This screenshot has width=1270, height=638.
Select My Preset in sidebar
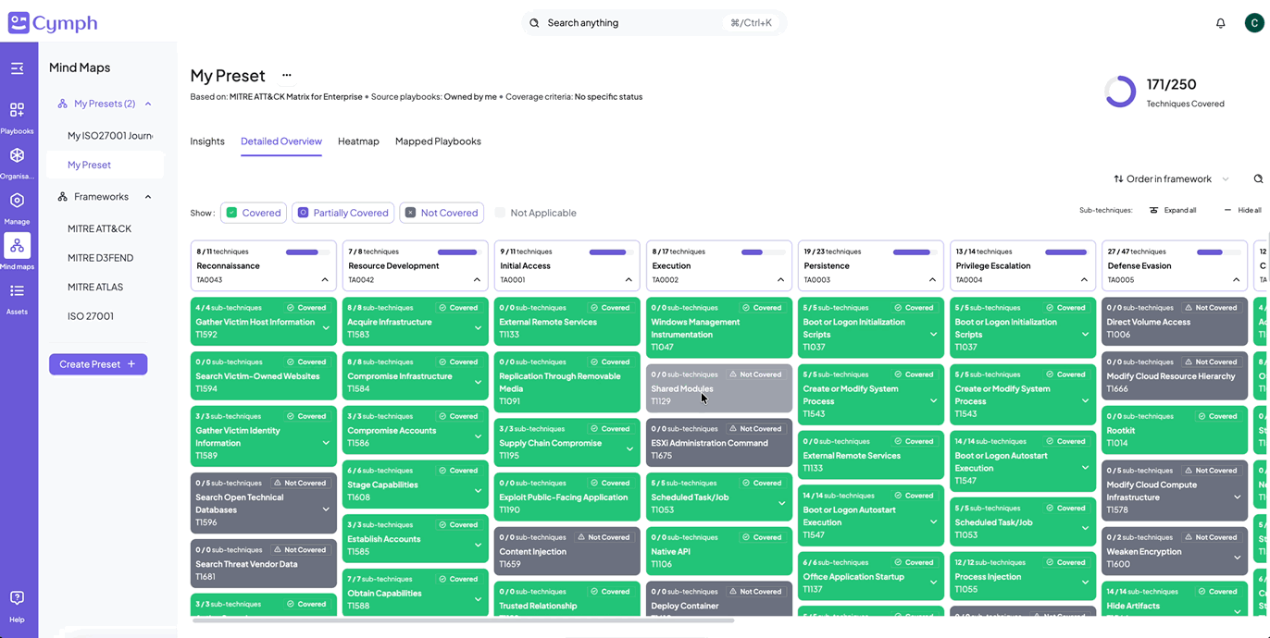point(105,165)
